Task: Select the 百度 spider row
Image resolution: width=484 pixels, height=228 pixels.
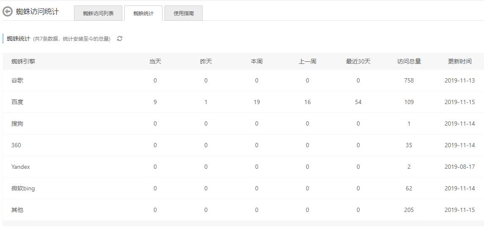Action: 17,102
